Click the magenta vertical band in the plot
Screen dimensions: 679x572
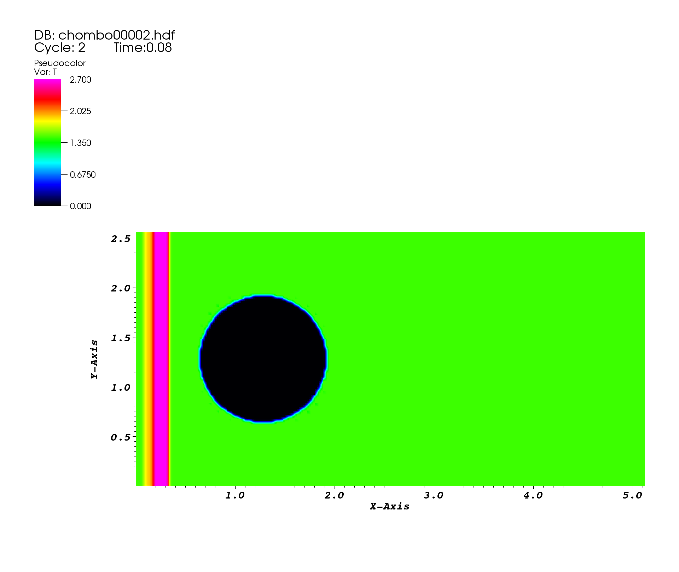pyautogui.click(x=162, y=359)
